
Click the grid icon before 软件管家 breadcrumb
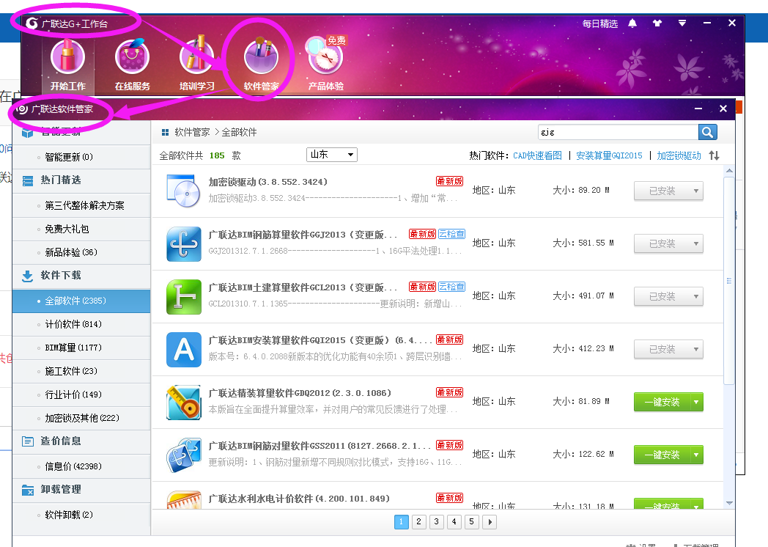(x=165, y=132)
